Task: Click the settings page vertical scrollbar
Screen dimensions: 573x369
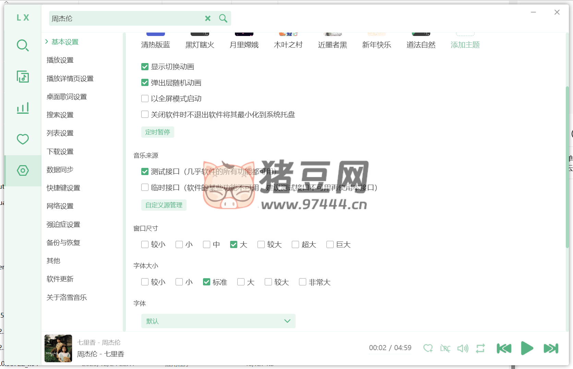Action: tap(567, 167)
